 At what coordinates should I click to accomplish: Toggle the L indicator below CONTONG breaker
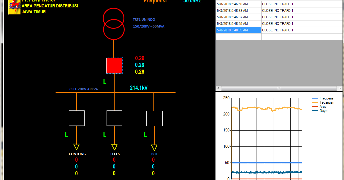(66, 134)
